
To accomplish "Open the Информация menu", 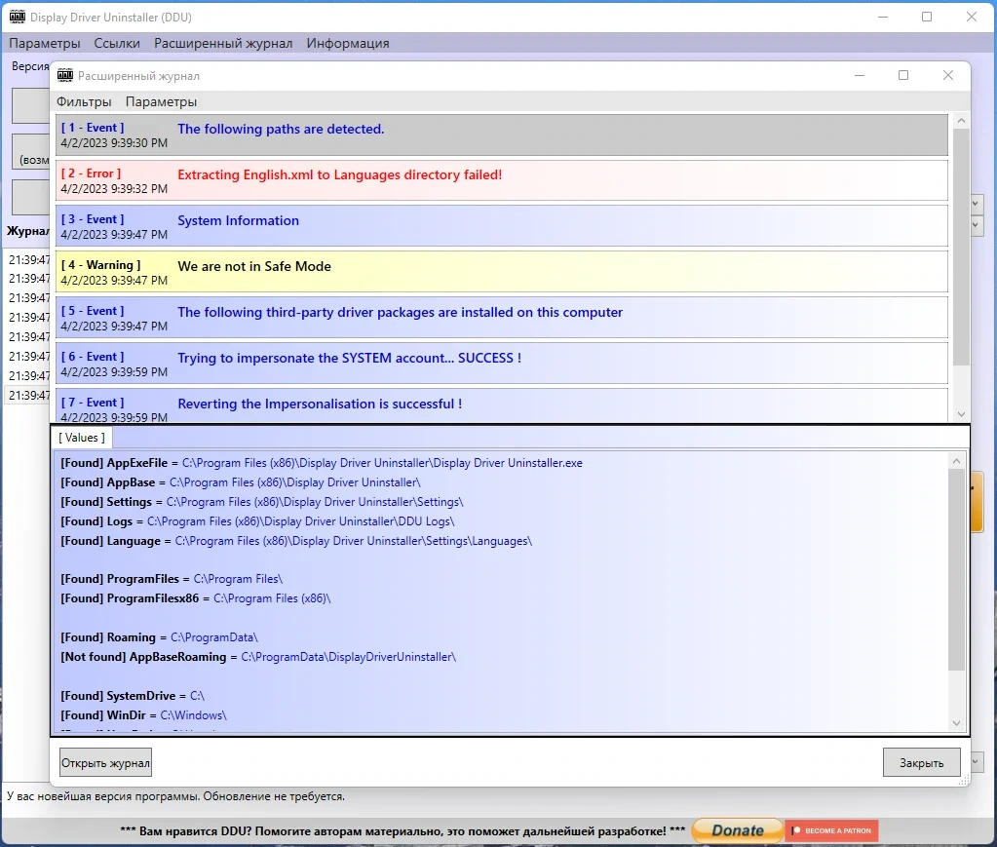I will pos(348,43).
